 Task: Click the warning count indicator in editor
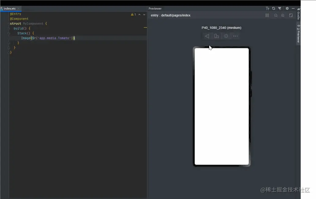pyautogui.click(x=133, y=14)
